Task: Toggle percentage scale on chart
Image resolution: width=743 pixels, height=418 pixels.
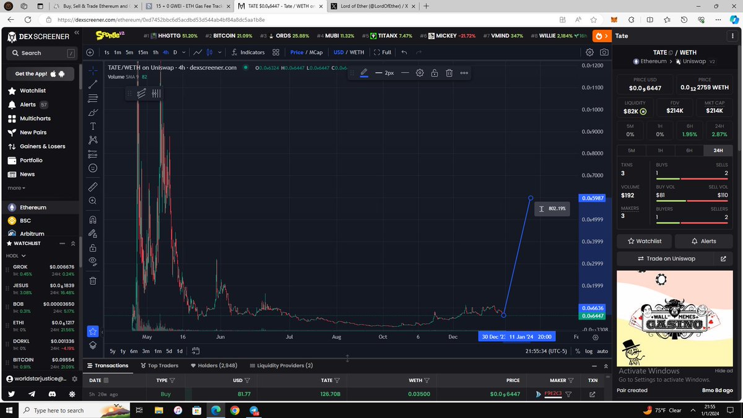Action: [x=577, y=351]
